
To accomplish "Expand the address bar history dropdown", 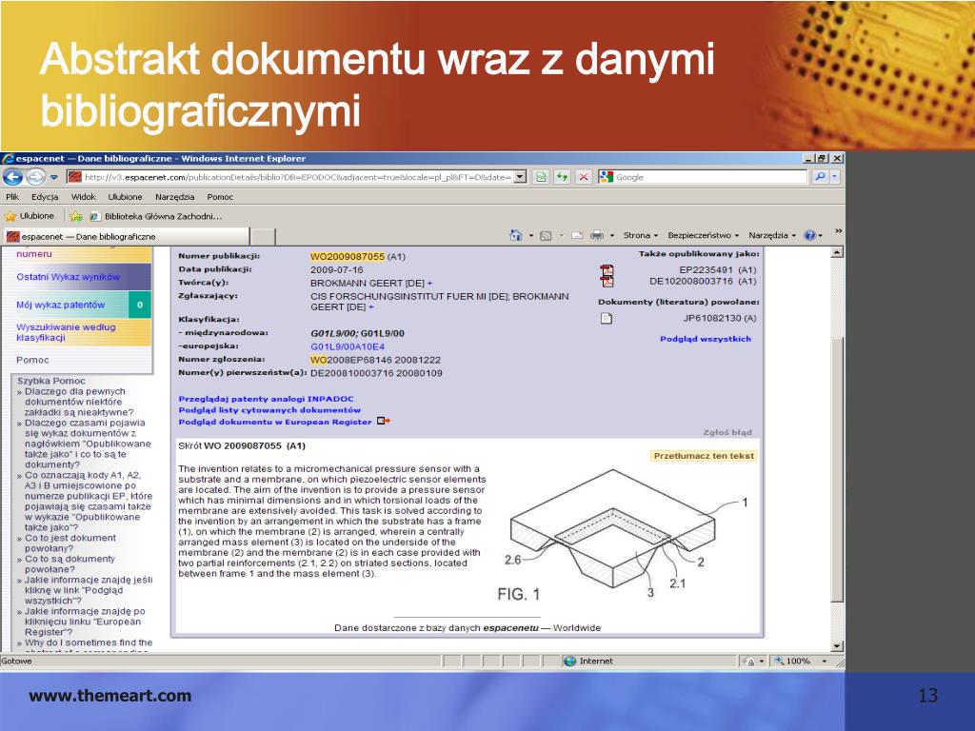I will click(x=521, y=177).
